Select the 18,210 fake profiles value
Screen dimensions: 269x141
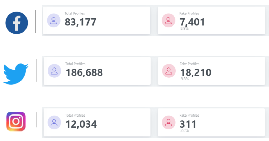click(x=196, y=72)
